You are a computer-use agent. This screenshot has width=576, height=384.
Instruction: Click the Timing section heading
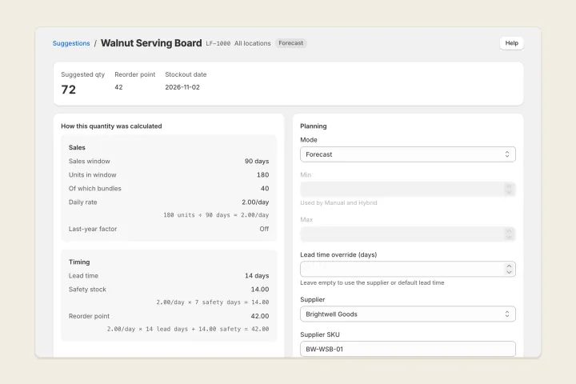click(79, 262)
